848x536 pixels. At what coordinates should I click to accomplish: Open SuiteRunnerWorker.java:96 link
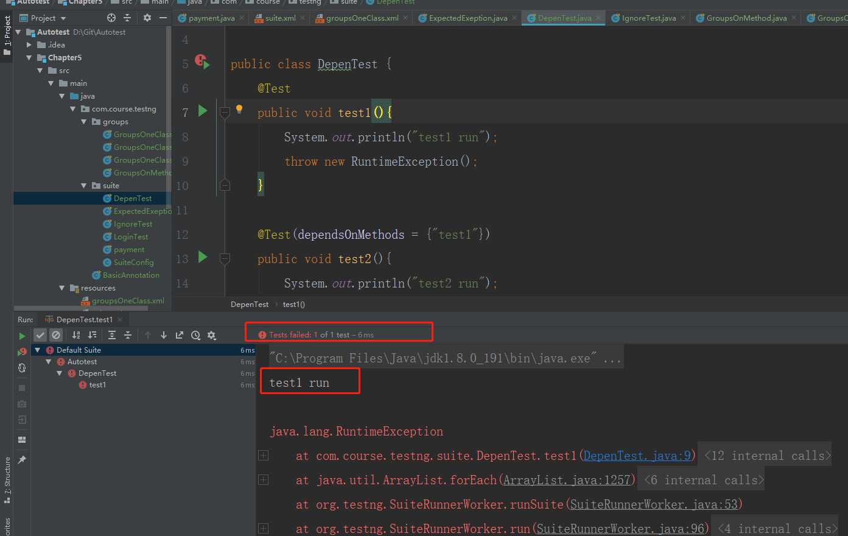(620, 529)
